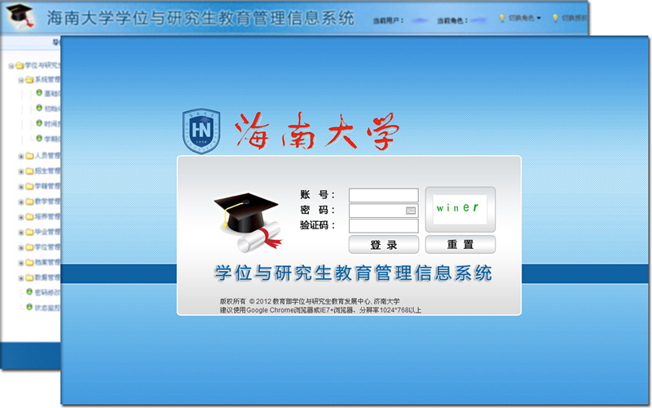Click the 验证码 captcha input field
Screen dimensions: 652x408
click(x=383, y=226)
